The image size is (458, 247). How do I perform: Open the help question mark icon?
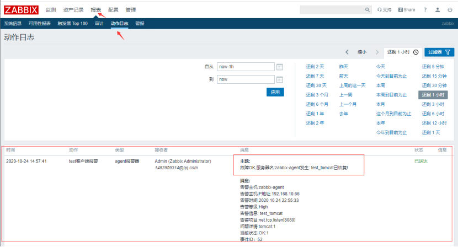425,9
